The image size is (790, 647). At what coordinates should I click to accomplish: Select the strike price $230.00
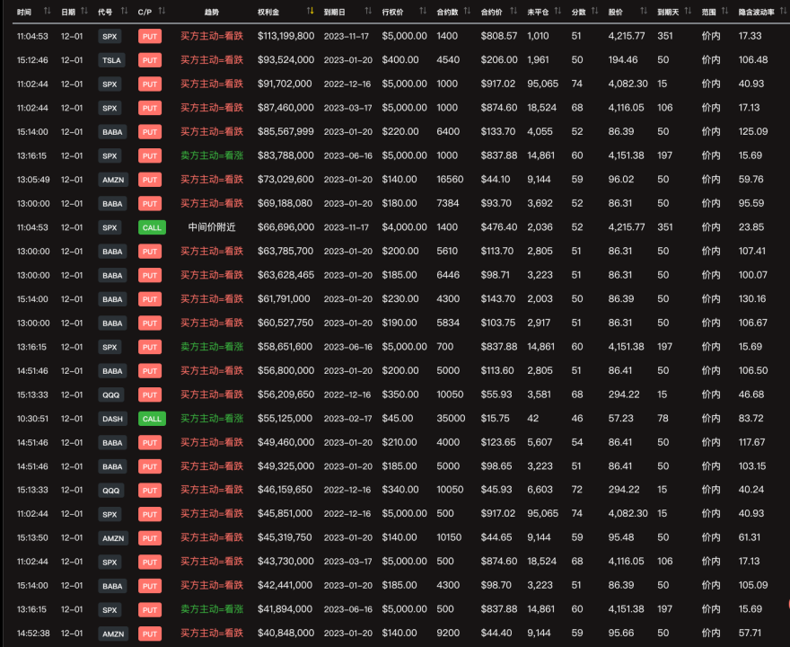click(400, 299)
